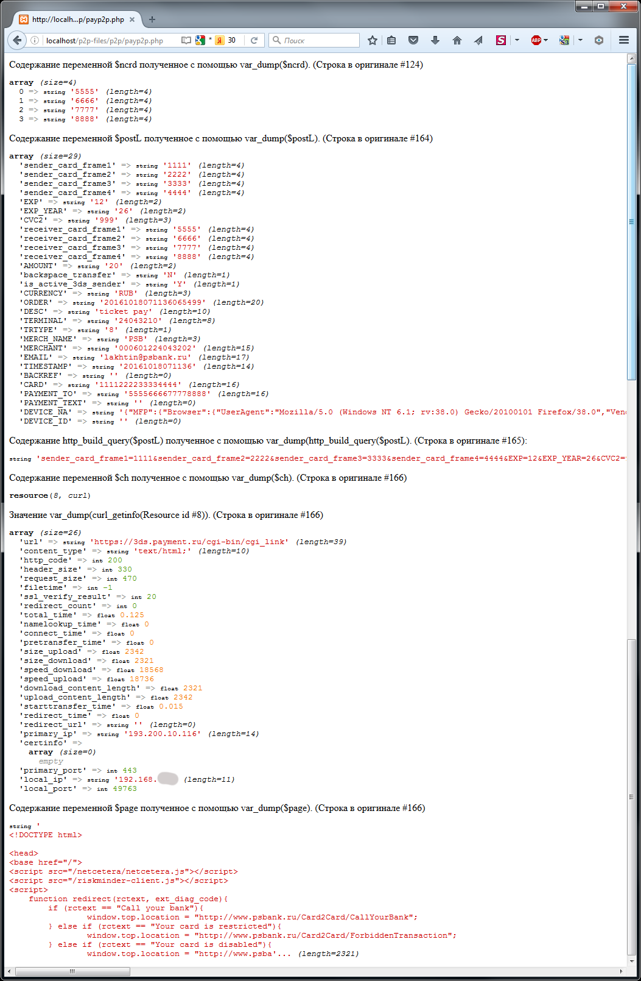This screenshot has height=981, width=641.
Task: Click 'primary_ip' value '193.200.10.116'
Action: point(162,734)
